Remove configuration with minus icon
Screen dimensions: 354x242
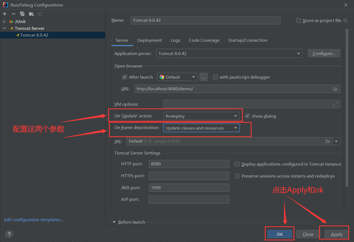[13, 14]
